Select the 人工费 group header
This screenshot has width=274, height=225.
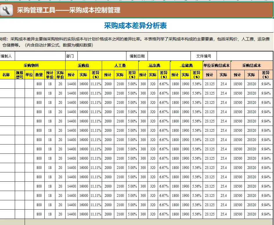click(120, 65)
